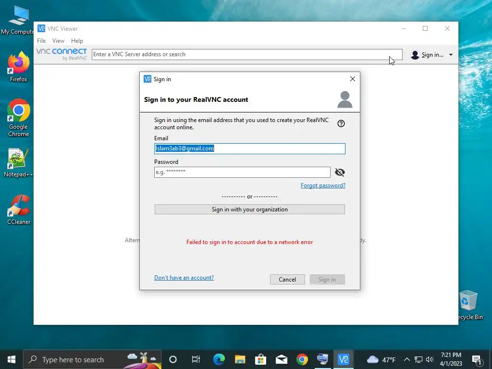Choose Sign in with your organization

250,209
